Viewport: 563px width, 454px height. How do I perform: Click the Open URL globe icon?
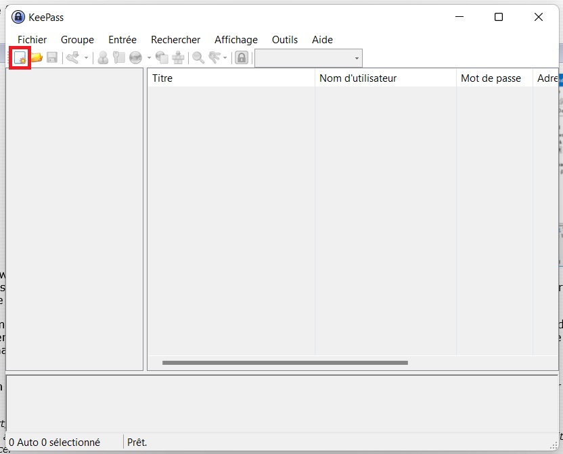pyautogui.click(x=135, y=58)
